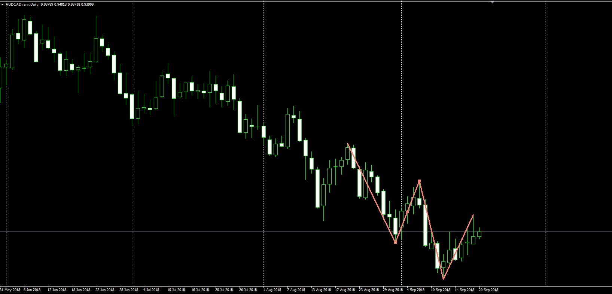The height and width of the screenshot is (294, 612).
Task: Click the '31 May 2018' date label
Action: [10, 290]
